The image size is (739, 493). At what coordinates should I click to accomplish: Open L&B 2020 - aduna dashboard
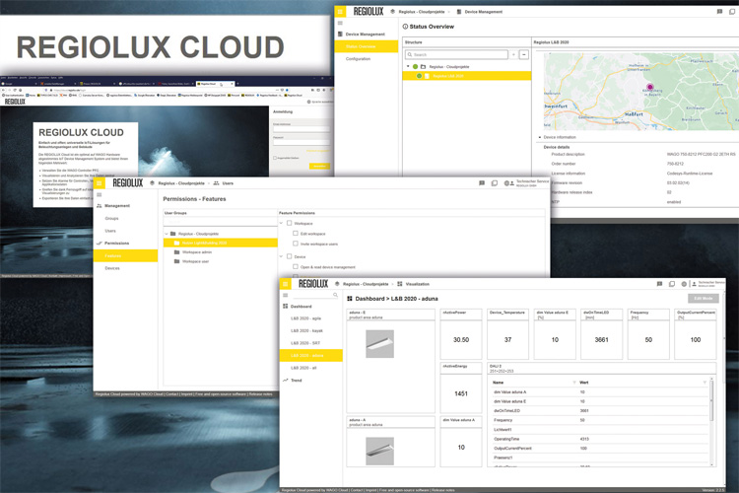[x=311, y=355]
